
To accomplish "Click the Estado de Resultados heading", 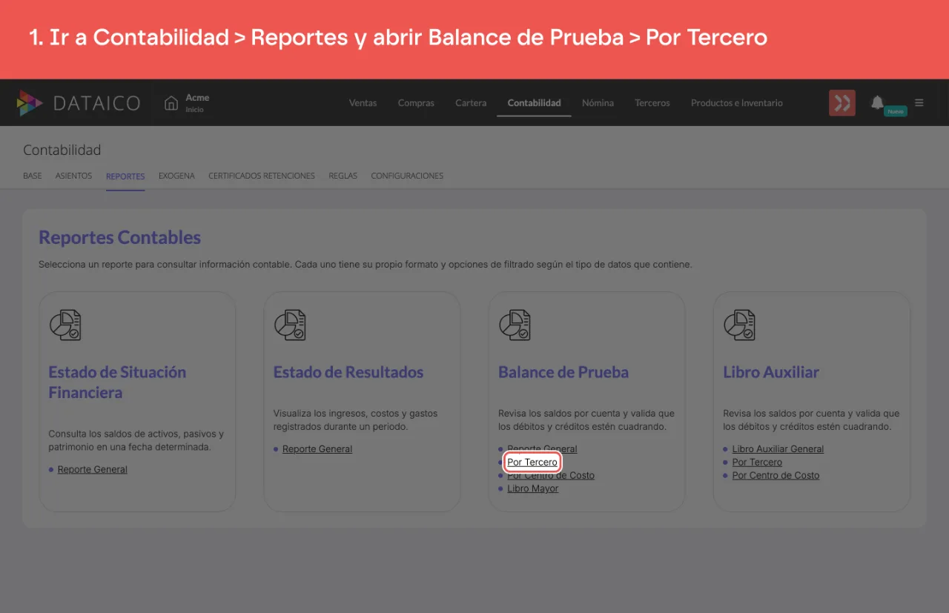I will point(348,372).
